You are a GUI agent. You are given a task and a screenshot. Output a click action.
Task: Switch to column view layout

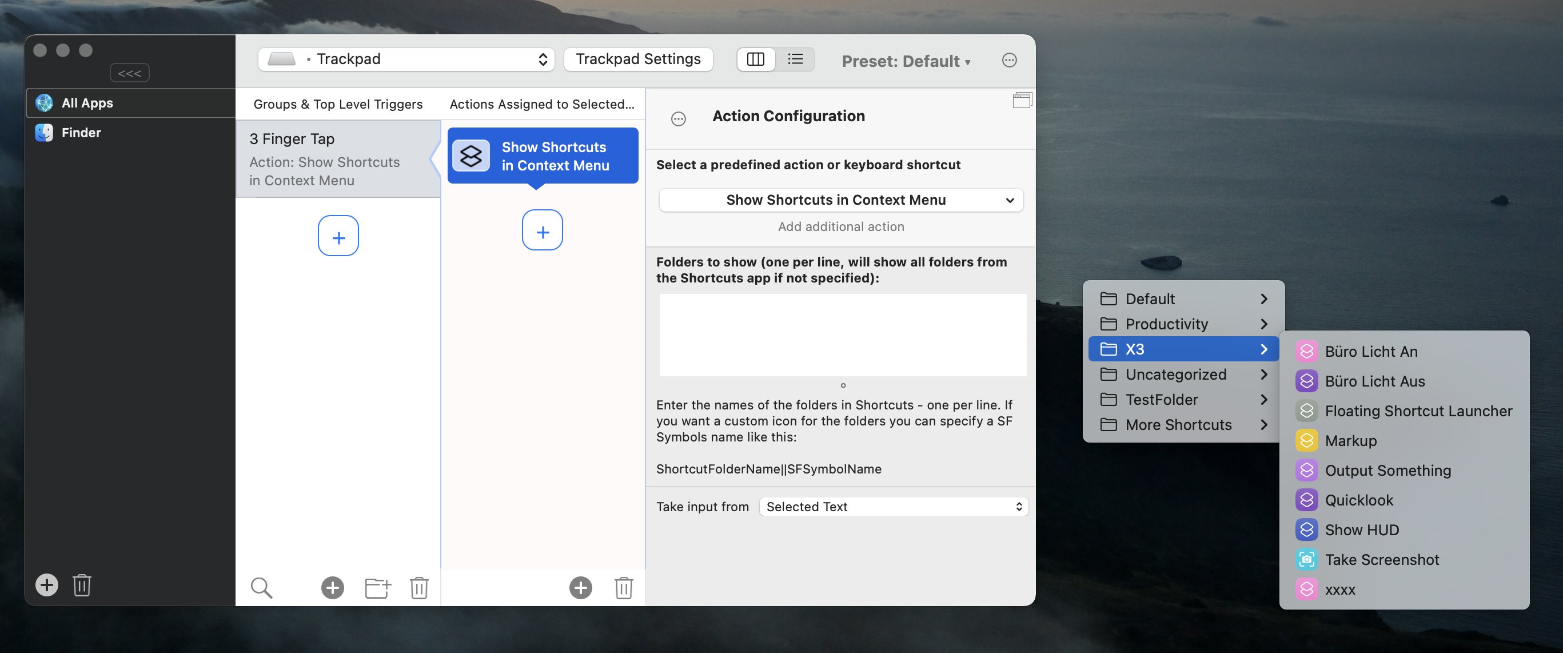[x=755, y=59]
